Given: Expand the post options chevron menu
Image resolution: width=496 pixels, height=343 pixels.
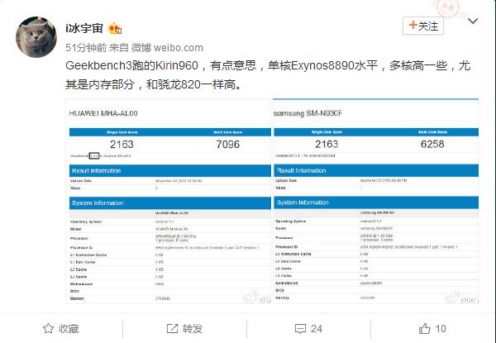Looking at the screenshot, I should pyautogui.click(x=473, y=21).
